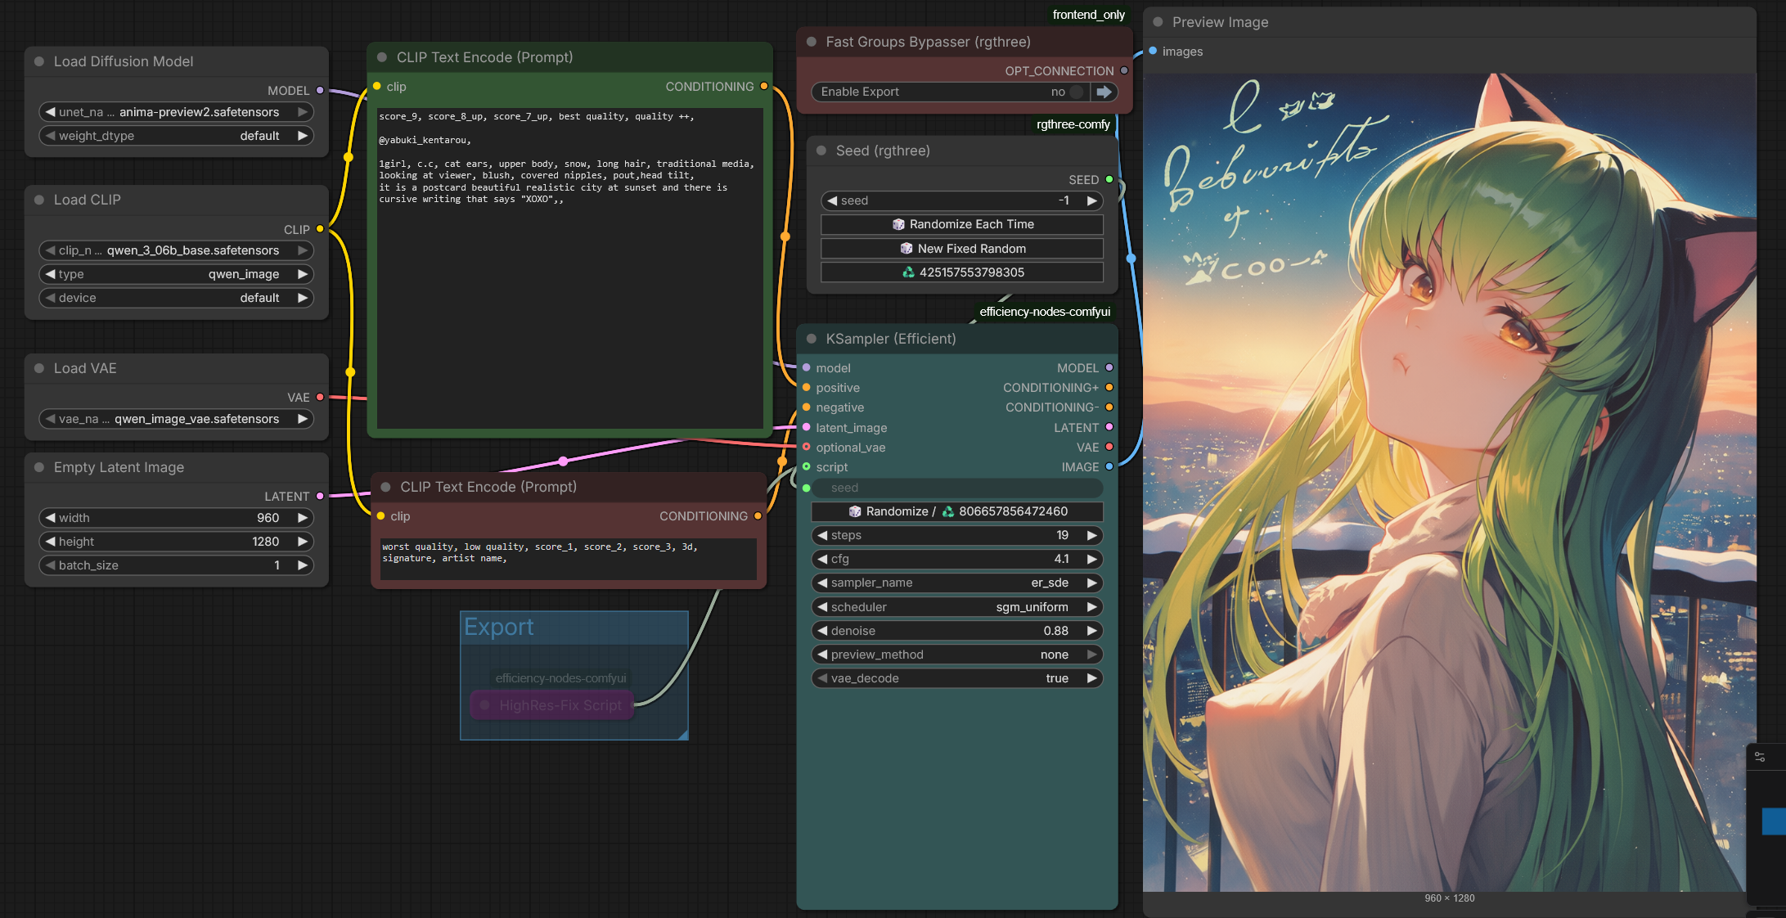Increase the steps value with right arrow
Image resolution: width=1786 pixels, height=918 pixels.
pyautogui.click(x=1091, y=535)
